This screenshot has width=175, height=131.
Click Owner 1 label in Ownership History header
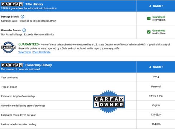(x=158, y=67)
